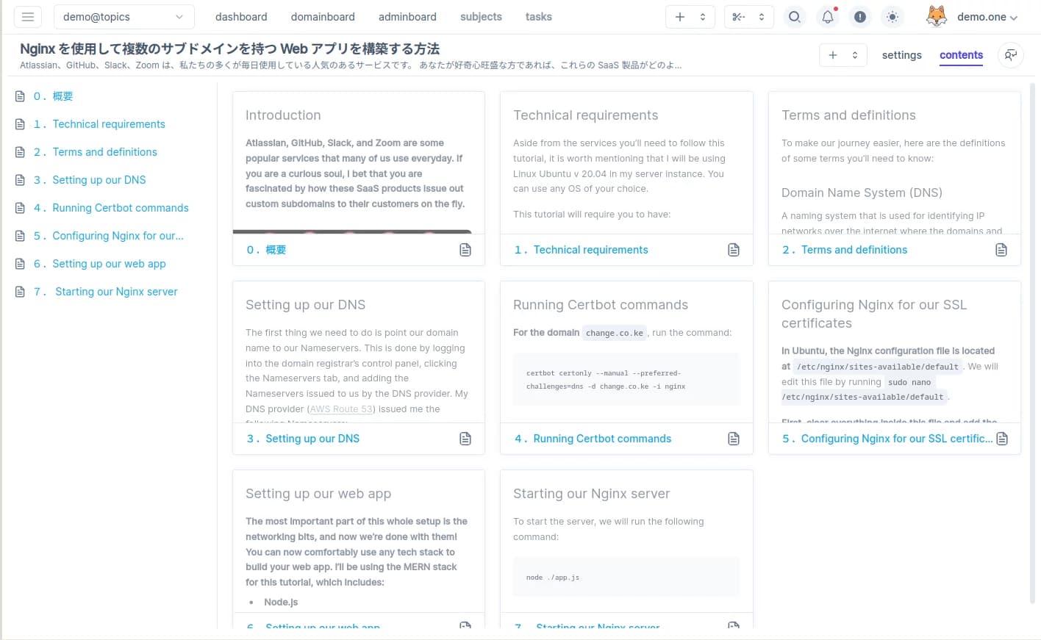
Task: Toggle the light/dark theme
Action: 892,17
